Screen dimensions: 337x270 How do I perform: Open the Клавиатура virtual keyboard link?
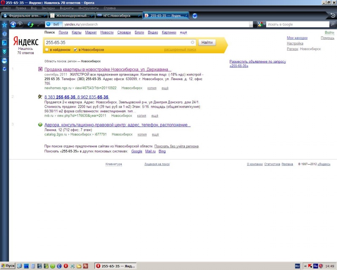click(114, 164)
